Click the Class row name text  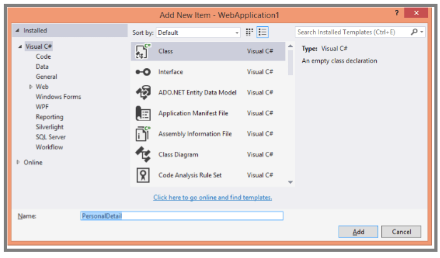pyautogui.click(x=166, y=51)
